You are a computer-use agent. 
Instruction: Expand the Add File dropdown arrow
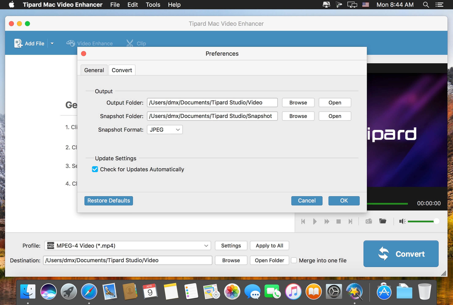pos(52,43)
